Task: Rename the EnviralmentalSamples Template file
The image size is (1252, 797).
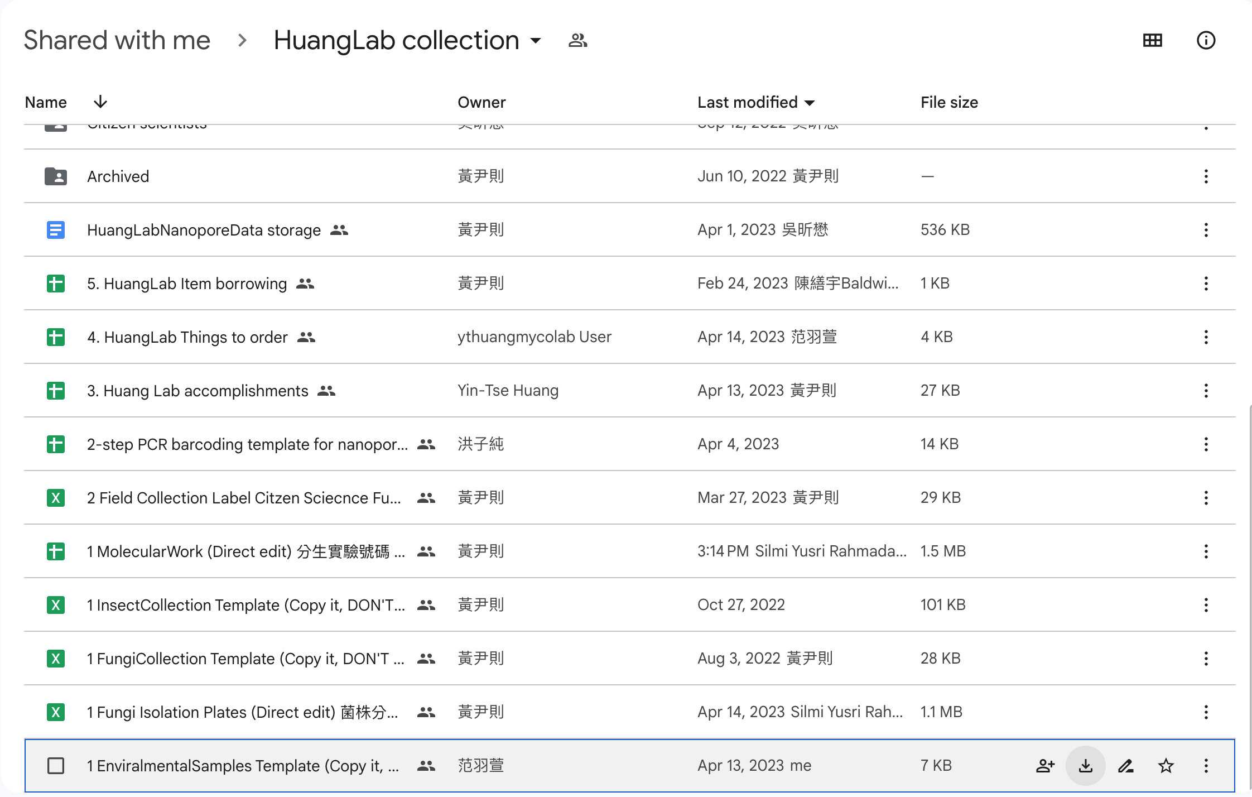Action: click(1125, 766)
